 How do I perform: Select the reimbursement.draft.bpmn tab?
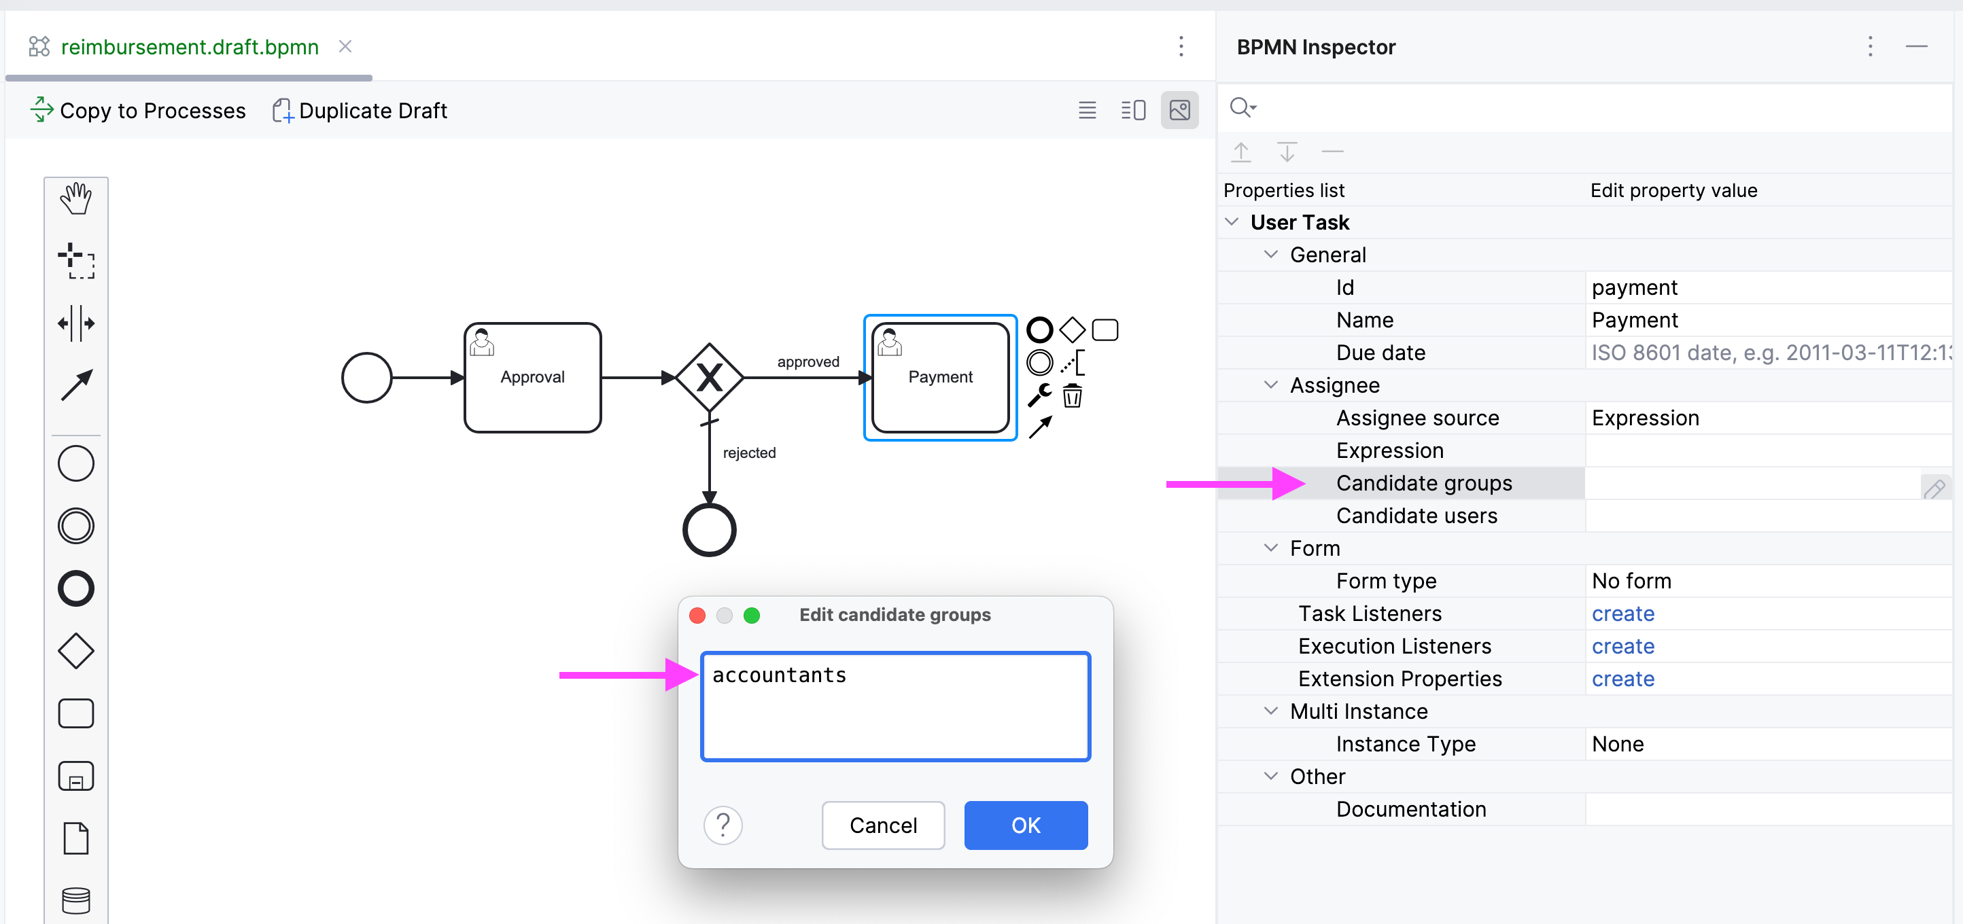189,48
